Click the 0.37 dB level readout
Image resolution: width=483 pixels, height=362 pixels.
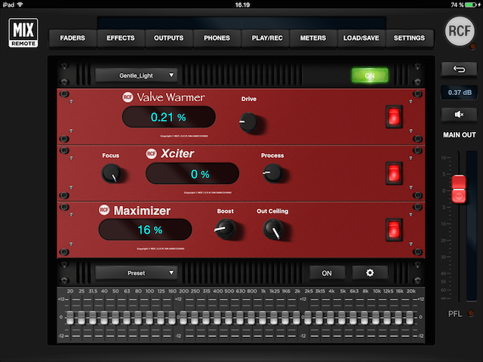[x=460, y=93]
